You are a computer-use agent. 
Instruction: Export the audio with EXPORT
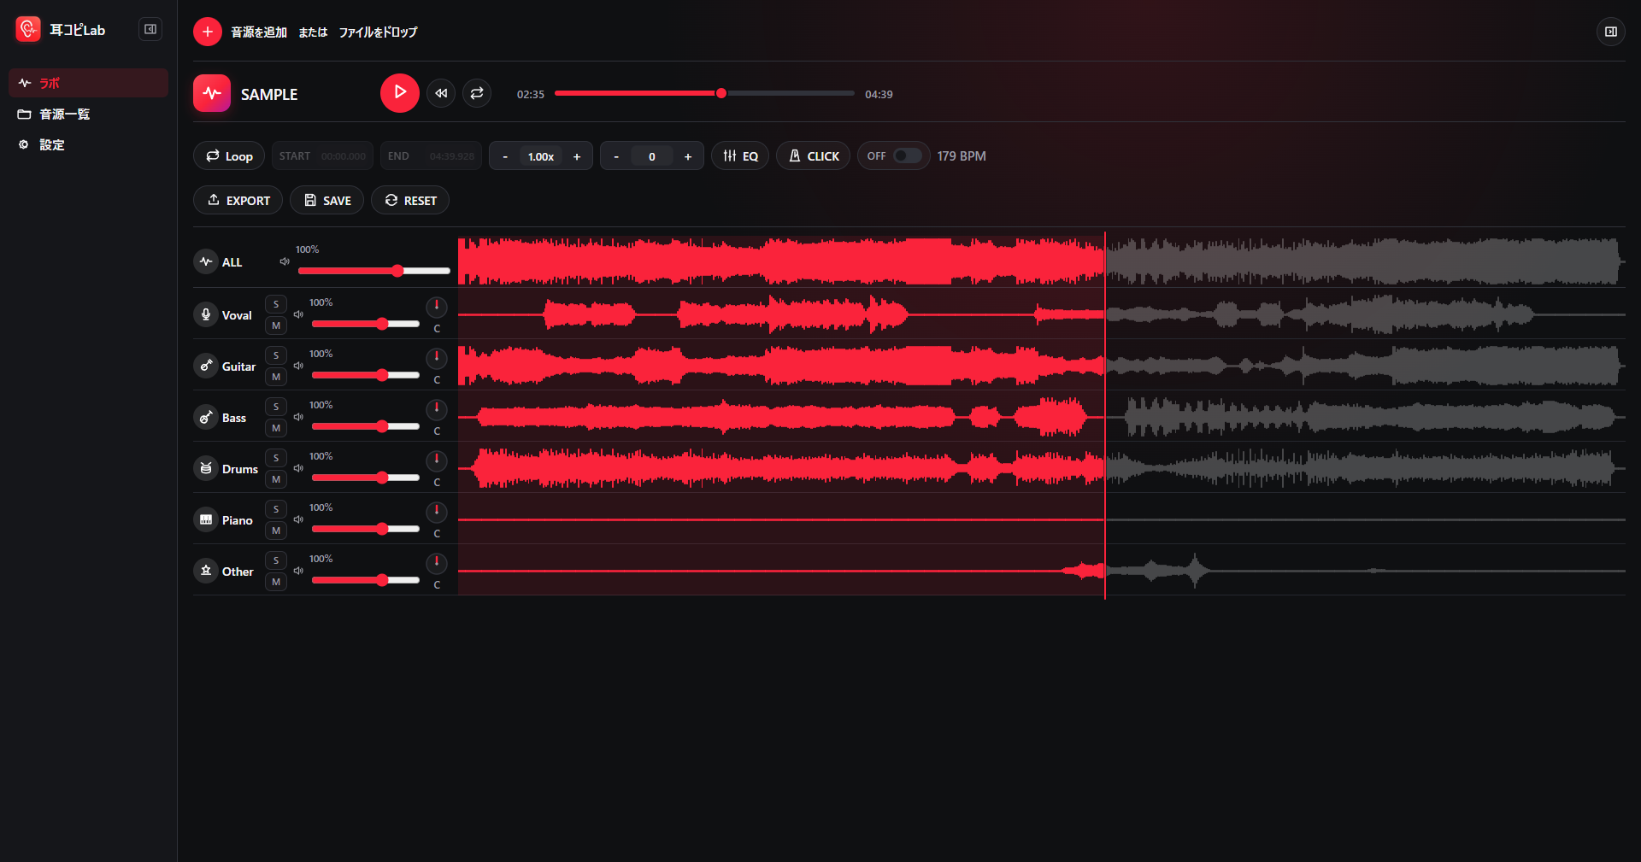pos(238,200)
